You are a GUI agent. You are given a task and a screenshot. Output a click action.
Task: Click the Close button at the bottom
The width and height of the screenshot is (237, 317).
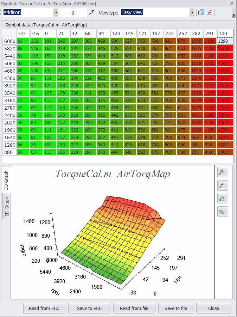tap(213, 308)
